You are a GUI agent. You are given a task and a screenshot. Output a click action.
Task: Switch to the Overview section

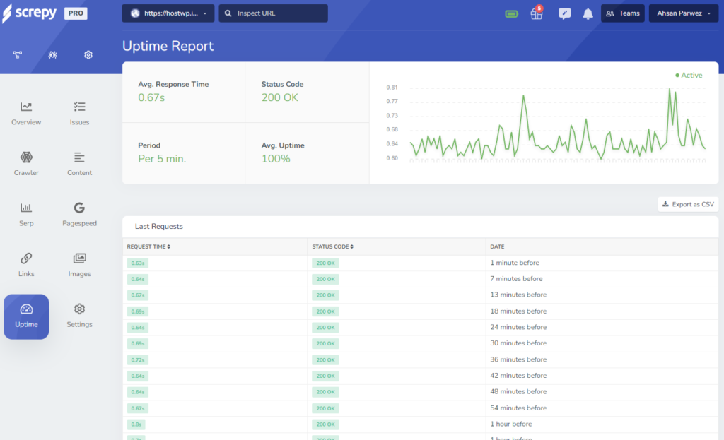[26, 113]
